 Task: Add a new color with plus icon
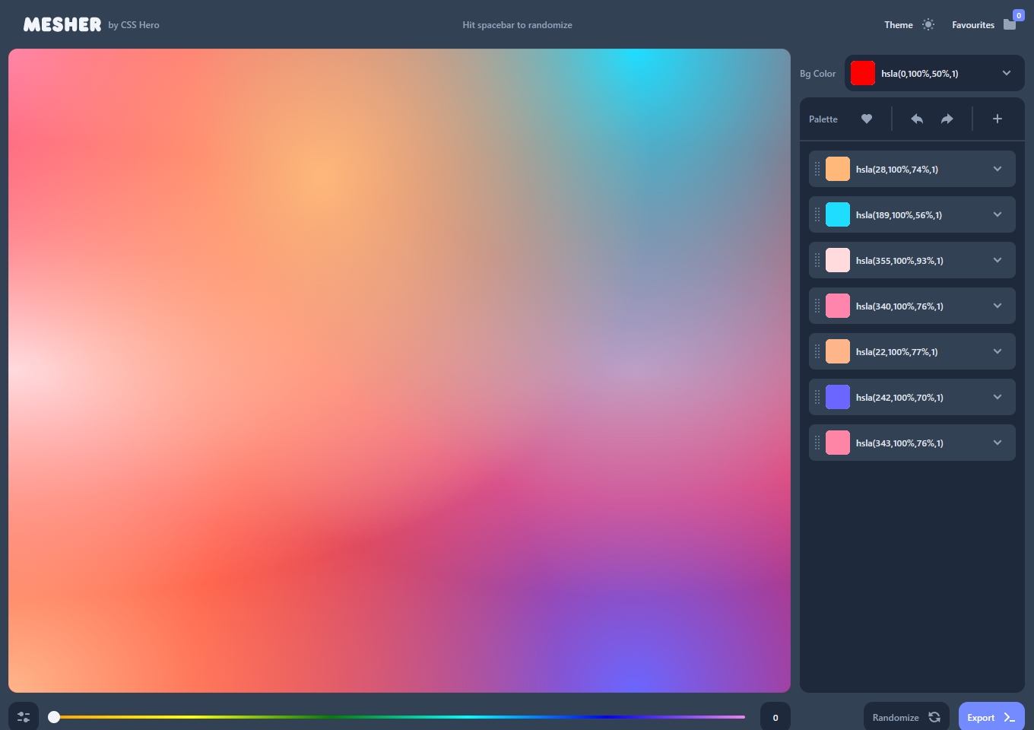998,119
